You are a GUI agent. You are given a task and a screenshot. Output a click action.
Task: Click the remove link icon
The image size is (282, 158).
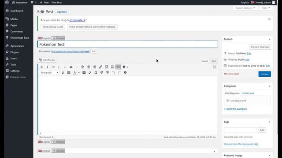pyautogui.click(x=106, y=67)
